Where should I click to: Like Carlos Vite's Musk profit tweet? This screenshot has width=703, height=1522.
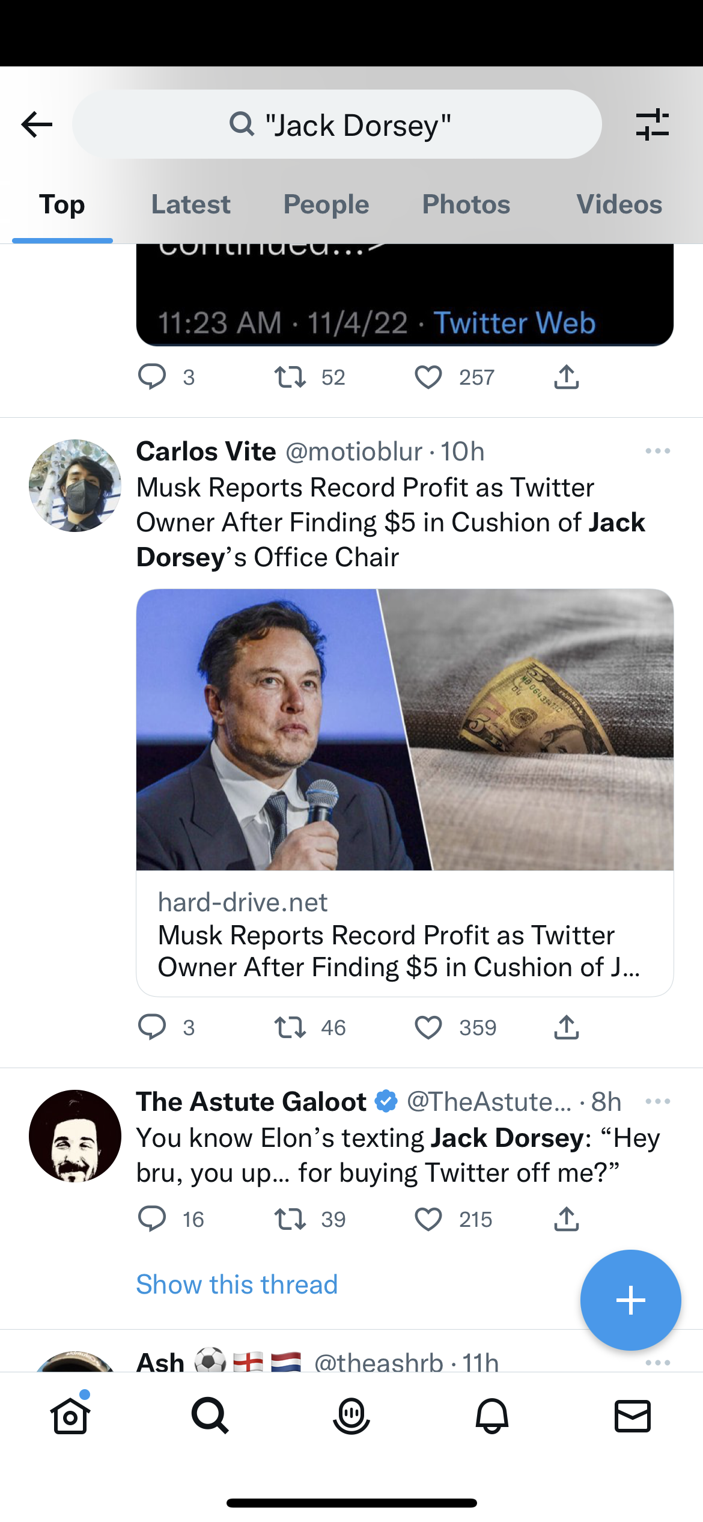click(x=428, y=1027)
